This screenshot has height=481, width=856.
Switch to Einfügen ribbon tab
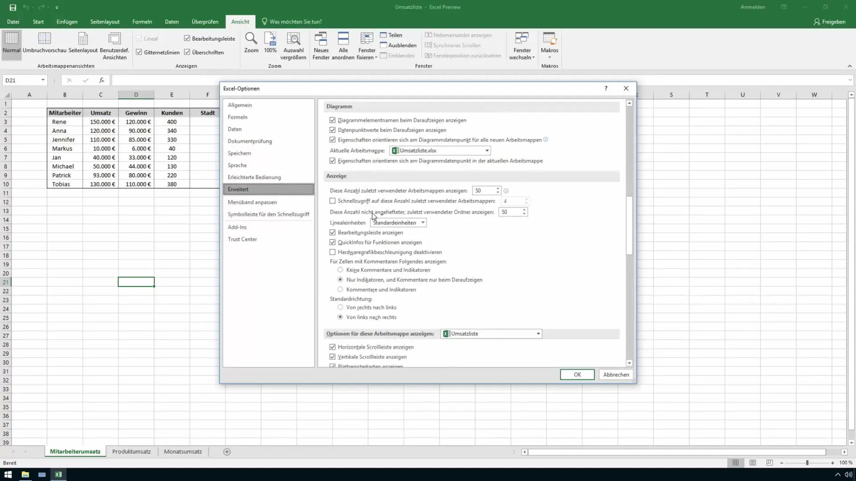coord(67,22)
